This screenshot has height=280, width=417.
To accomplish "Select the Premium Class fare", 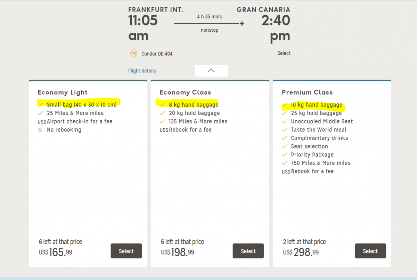I will coord(370,251).
